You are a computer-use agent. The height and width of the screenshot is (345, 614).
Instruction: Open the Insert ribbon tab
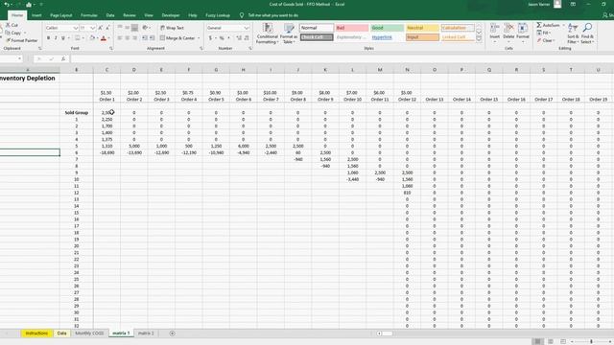(36, 15)
